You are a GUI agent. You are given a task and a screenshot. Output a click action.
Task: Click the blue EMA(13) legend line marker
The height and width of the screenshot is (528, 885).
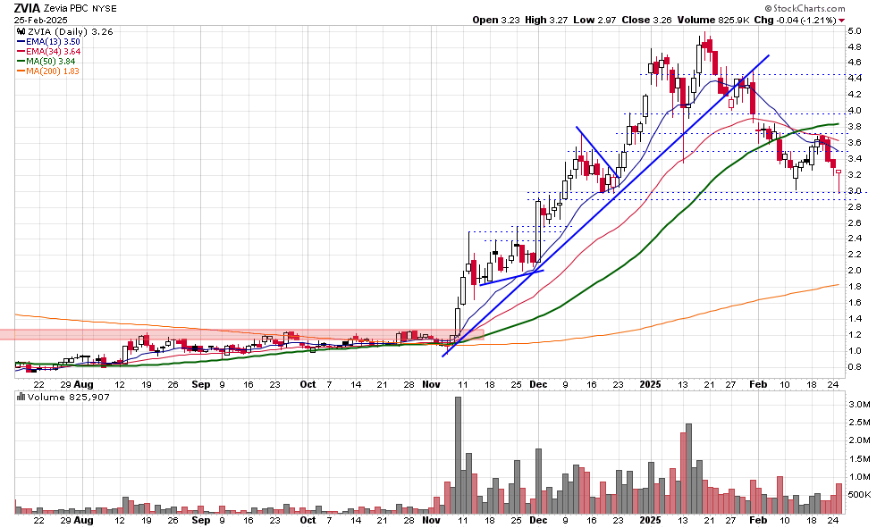(21, 41)
